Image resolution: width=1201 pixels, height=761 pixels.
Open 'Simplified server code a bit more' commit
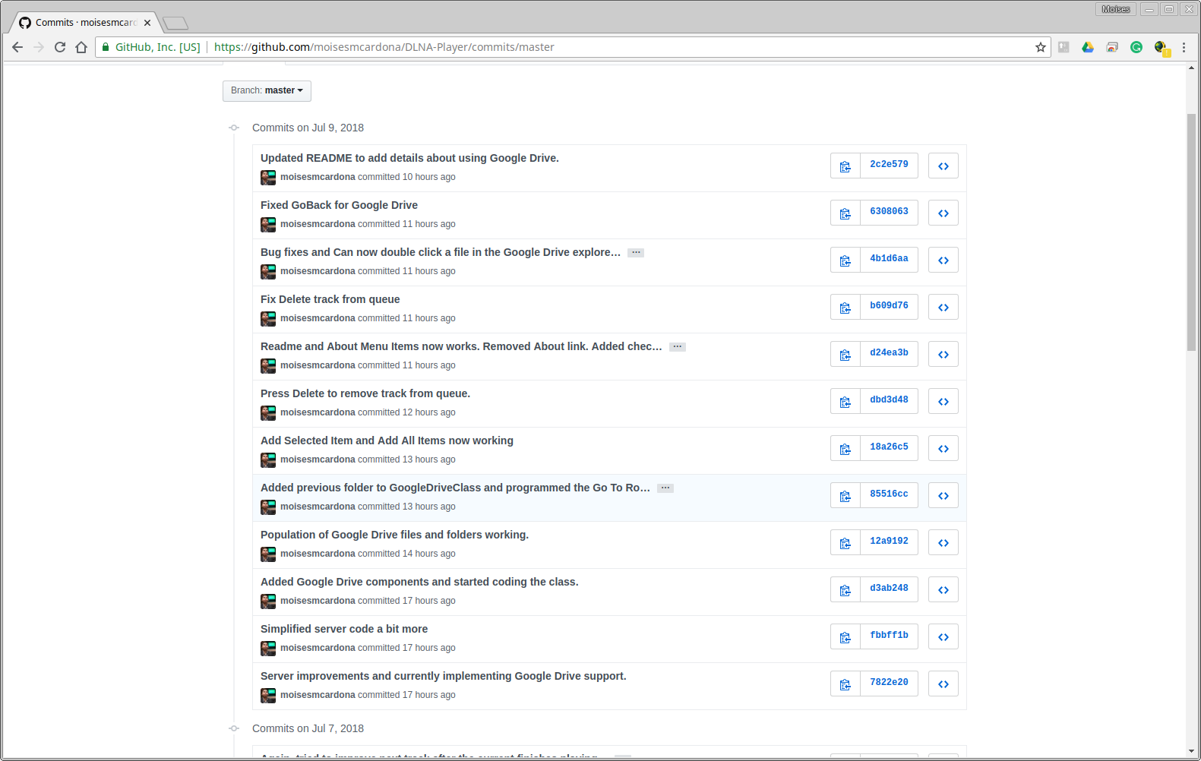(x=344, y=629)
